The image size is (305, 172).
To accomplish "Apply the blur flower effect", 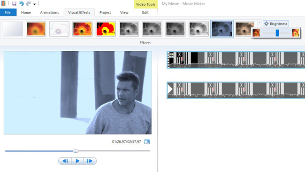I will pos(36,29).
